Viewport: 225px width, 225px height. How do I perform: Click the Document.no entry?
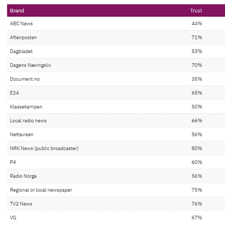click(x=25, y=79)
